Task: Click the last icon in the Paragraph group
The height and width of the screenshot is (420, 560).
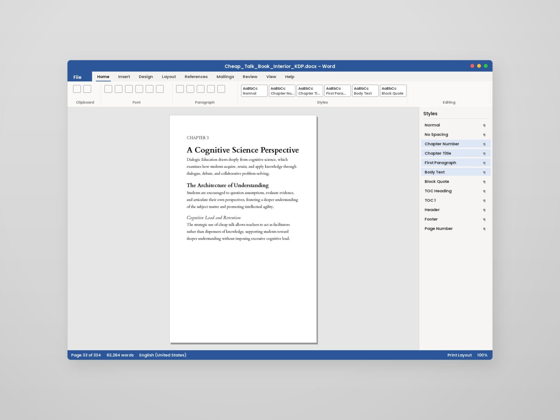Action: tap(221, 89)
